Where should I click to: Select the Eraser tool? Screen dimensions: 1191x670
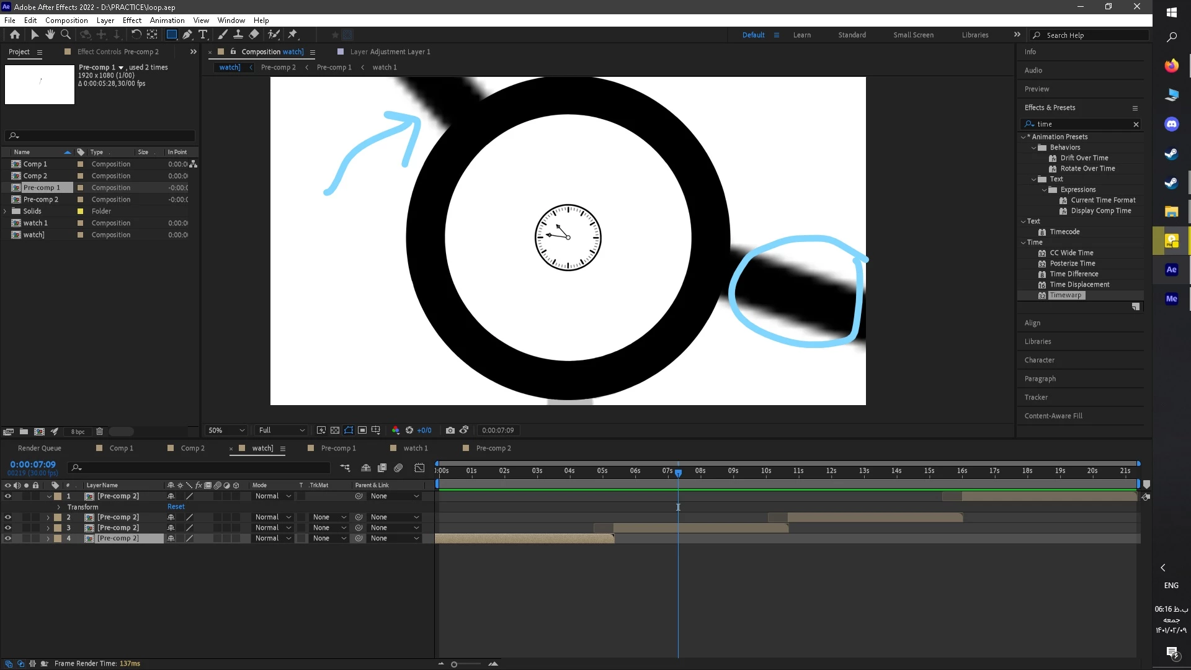coord(254,35)
